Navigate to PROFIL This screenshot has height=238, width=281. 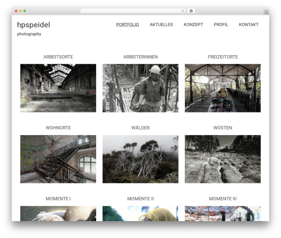pyautogui.click(x=221, y=25)
